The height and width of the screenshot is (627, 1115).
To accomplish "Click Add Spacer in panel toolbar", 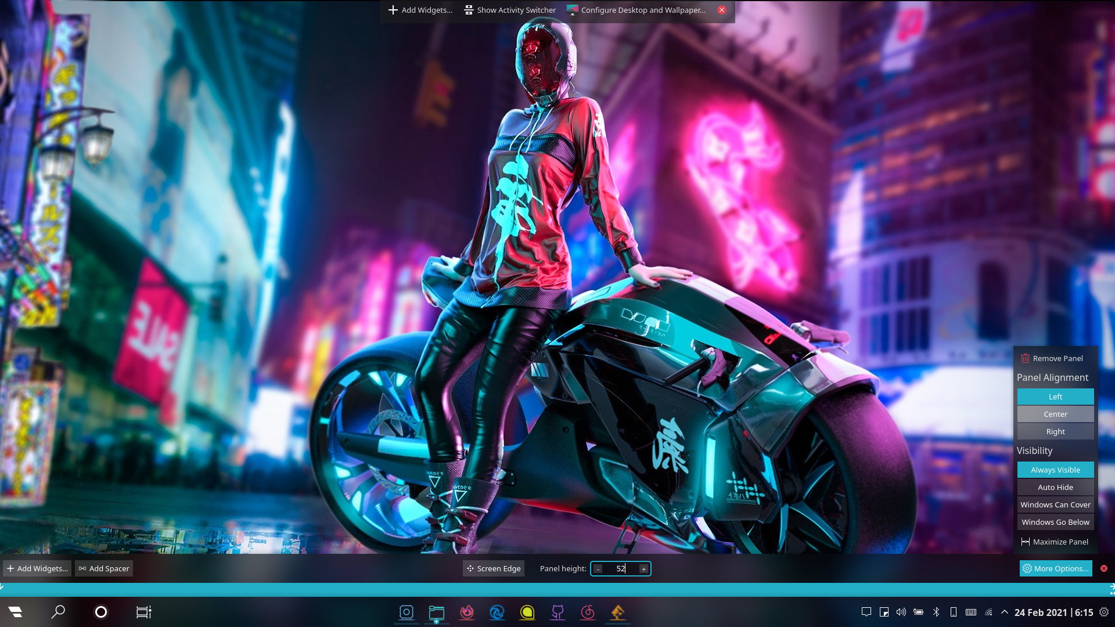I will (104, 568).
